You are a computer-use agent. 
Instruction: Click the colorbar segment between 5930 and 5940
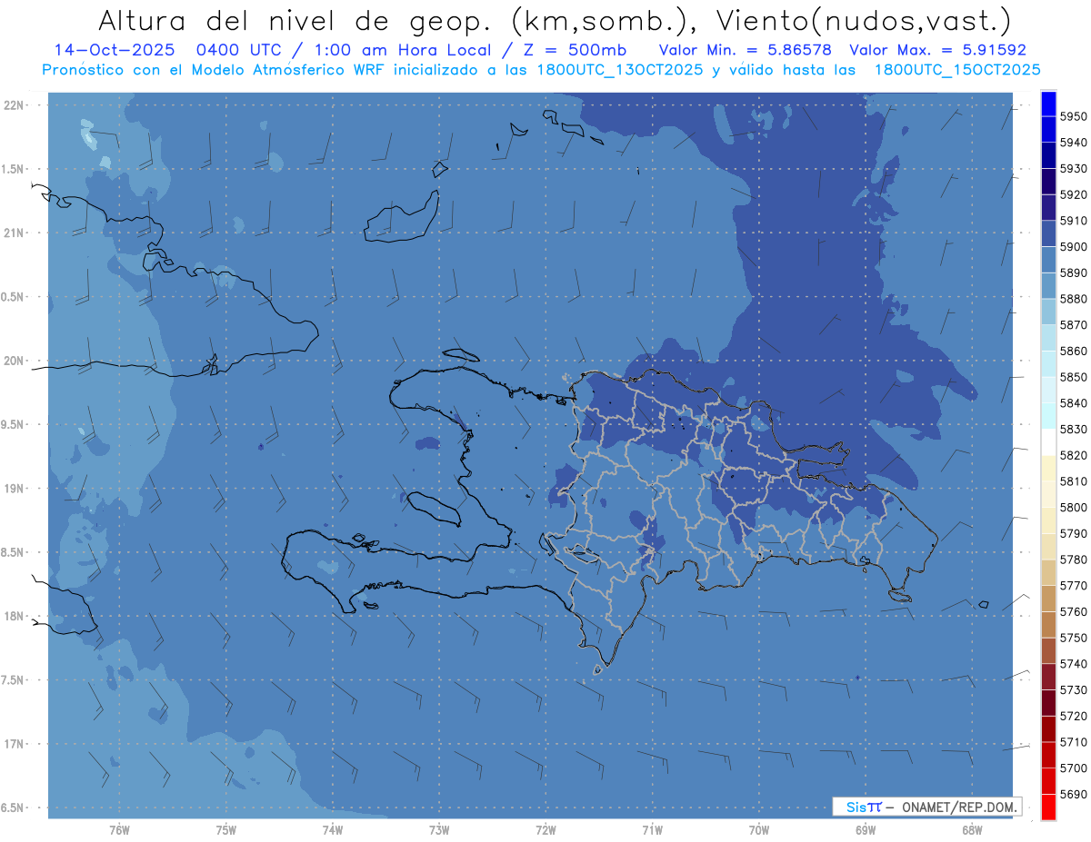pos(1048,155)
